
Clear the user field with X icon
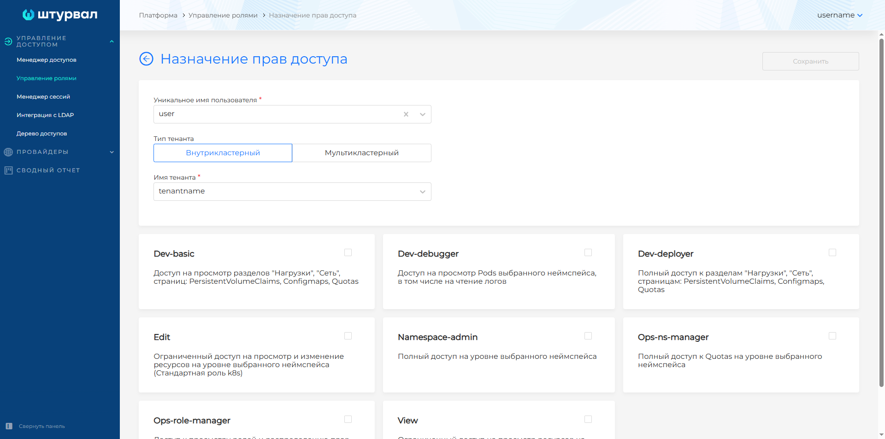[406, 114]
